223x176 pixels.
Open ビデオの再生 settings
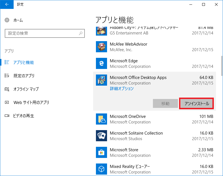(24, 116)
